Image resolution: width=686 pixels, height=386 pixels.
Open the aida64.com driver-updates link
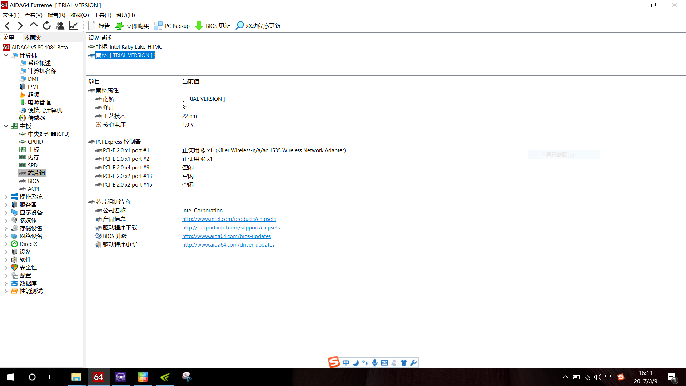[x=228, y=245]
